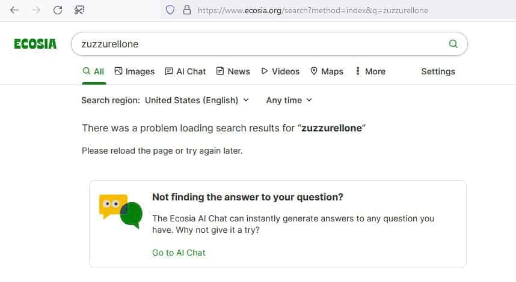Reload the page with refresh icon
Screen dimensions: 516x282
click(x=58, y=10)
